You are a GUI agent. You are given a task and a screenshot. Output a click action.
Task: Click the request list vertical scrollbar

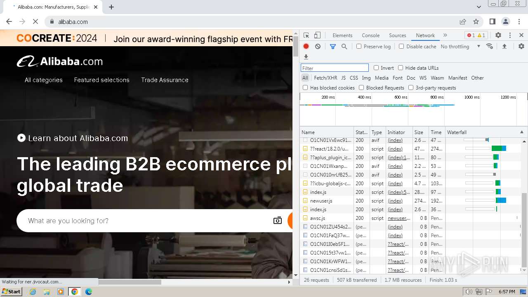(x=524, y=229)
